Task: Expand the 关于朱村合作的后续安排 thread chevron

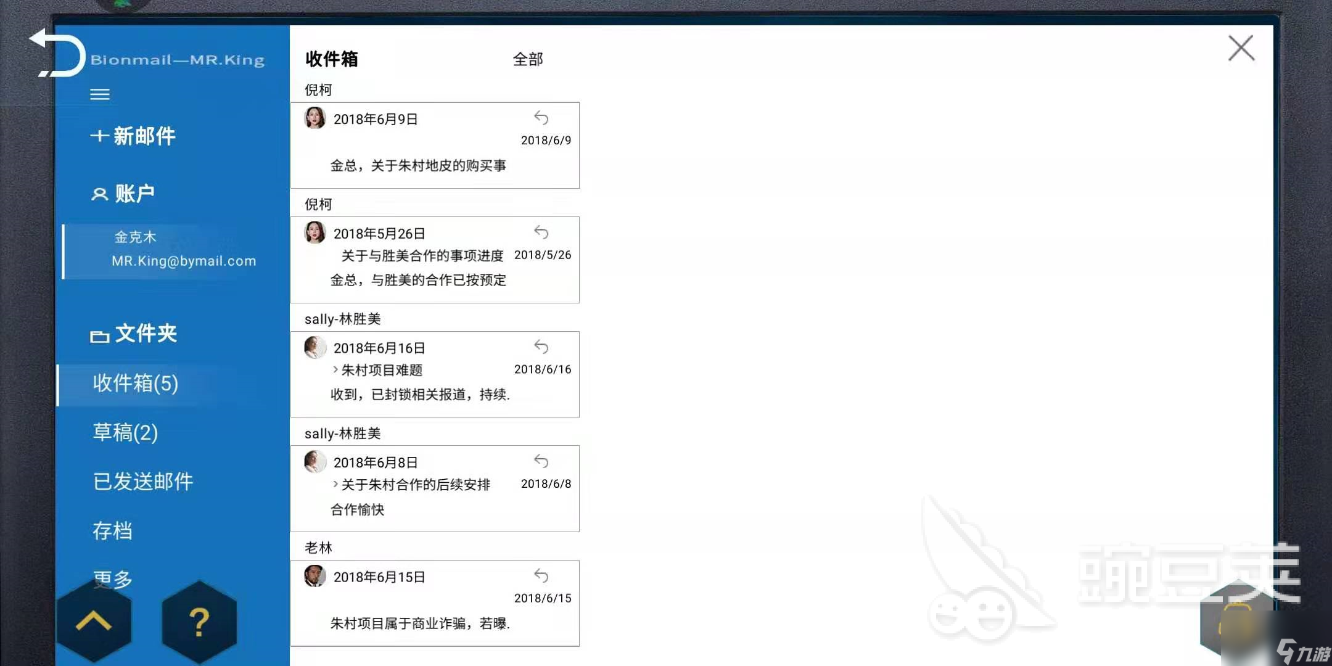Action: click(335, 484)
